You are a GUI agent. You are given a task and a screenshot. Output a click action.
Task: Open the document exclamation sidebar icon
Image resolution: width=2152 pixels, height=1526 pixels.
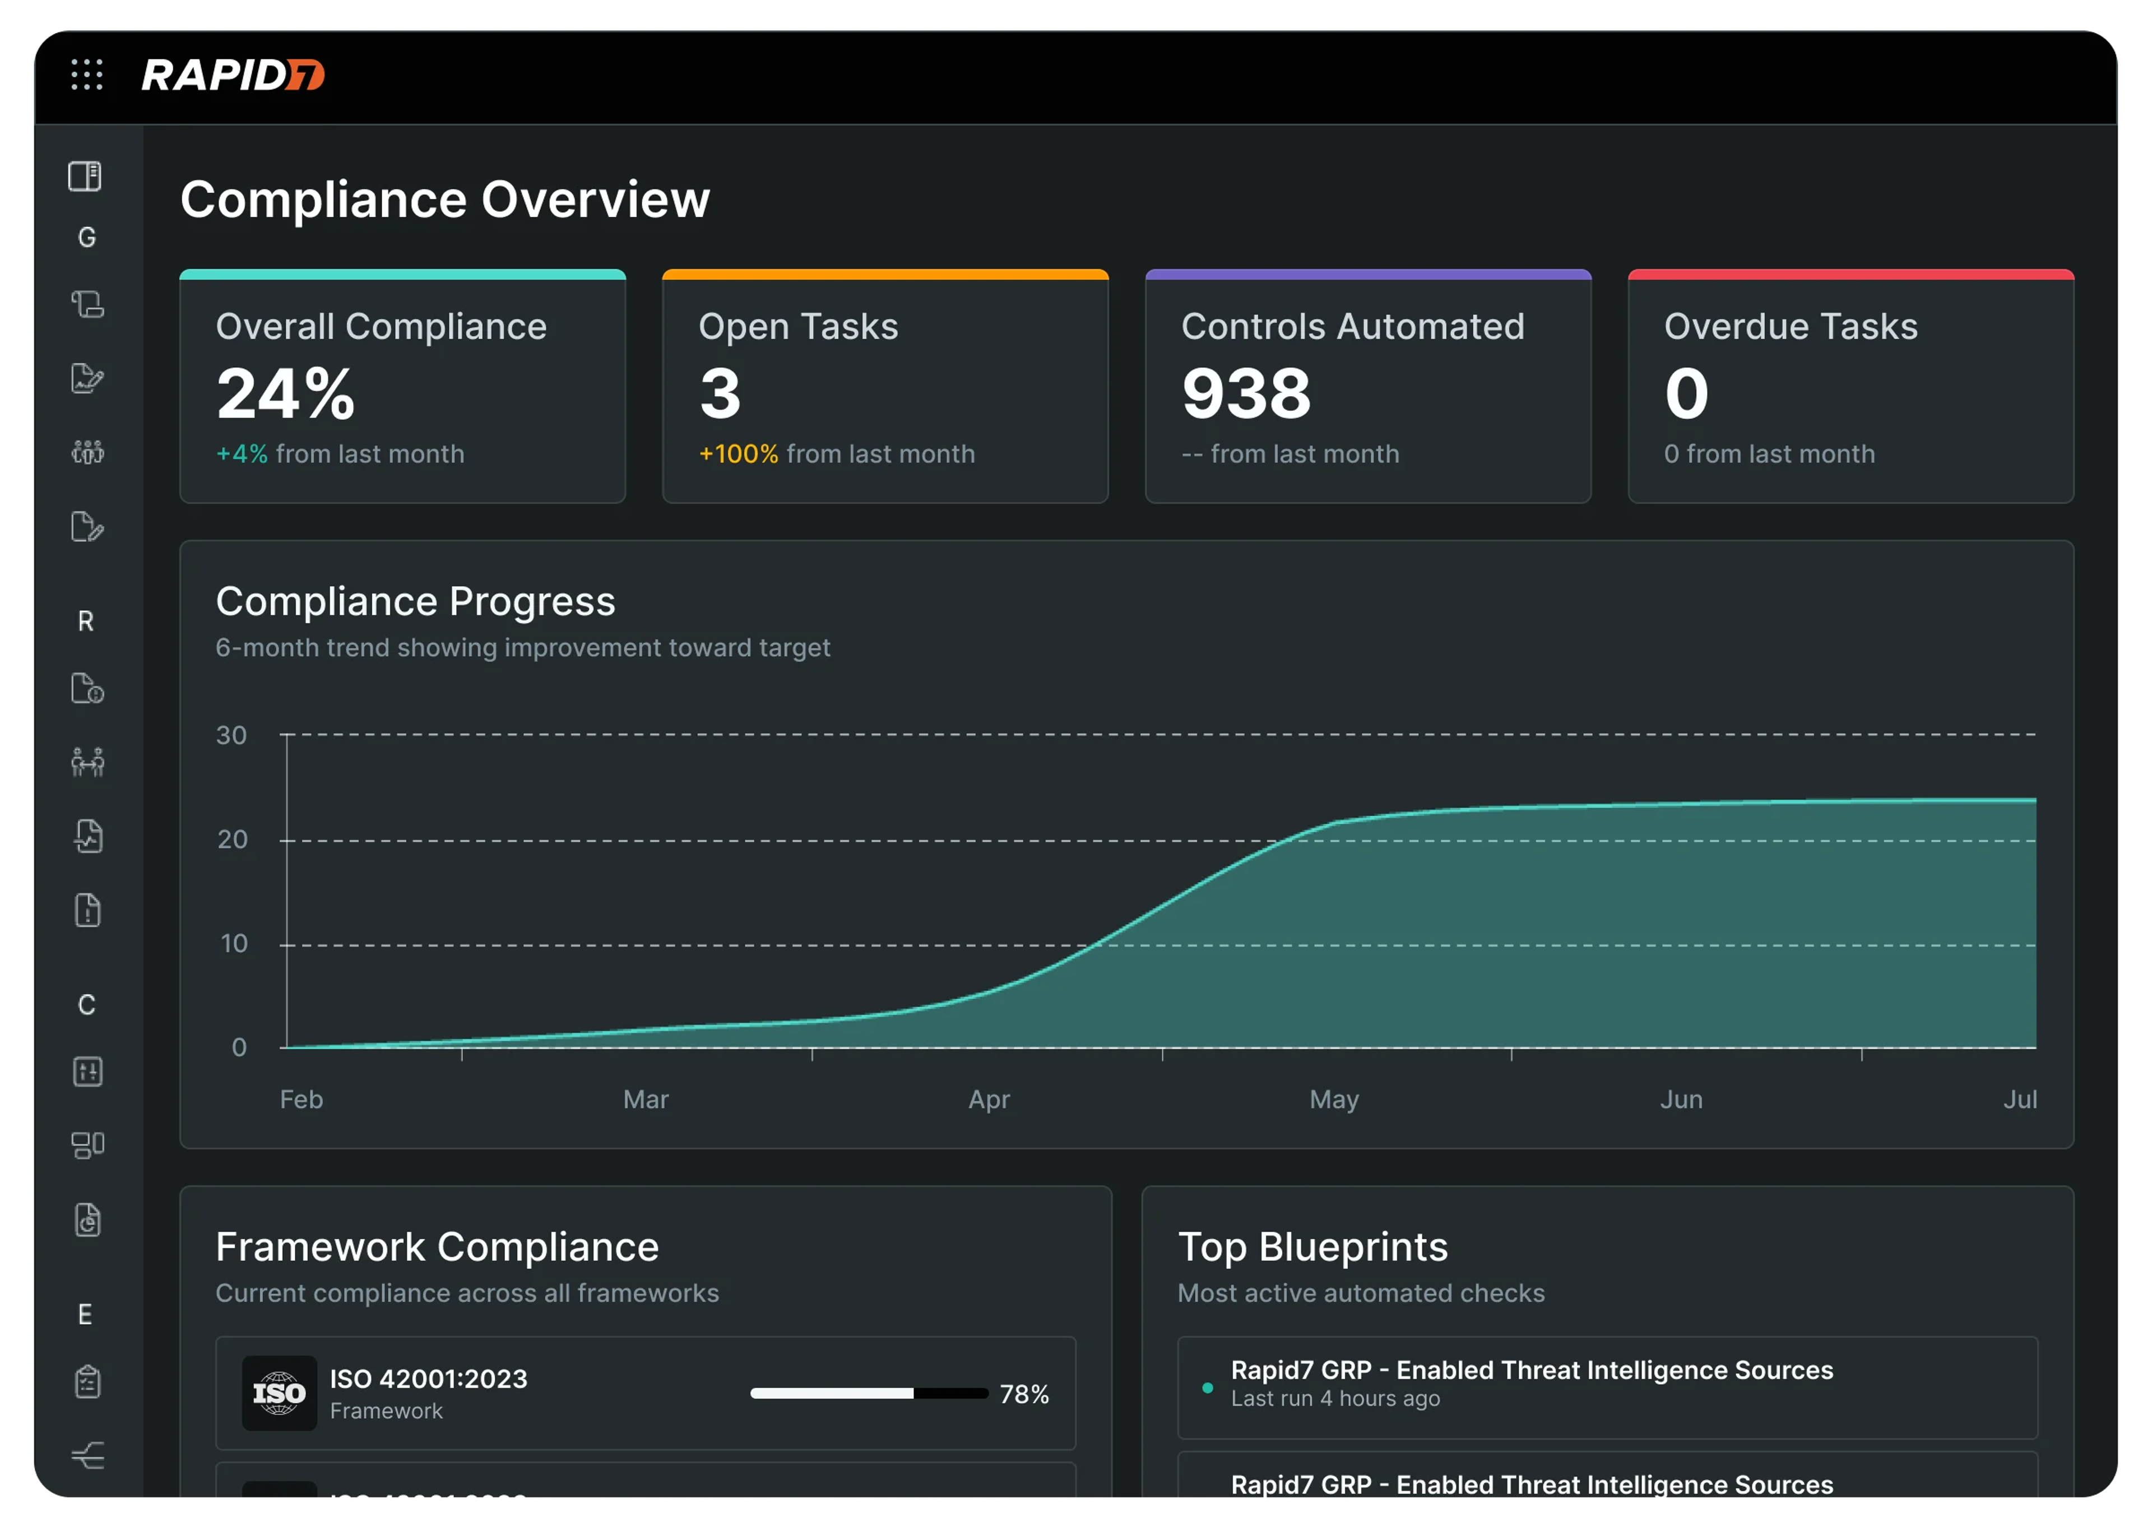(86, 910)
